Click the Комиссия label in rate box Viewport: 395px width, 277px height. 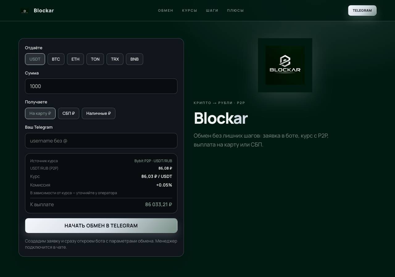40,185
